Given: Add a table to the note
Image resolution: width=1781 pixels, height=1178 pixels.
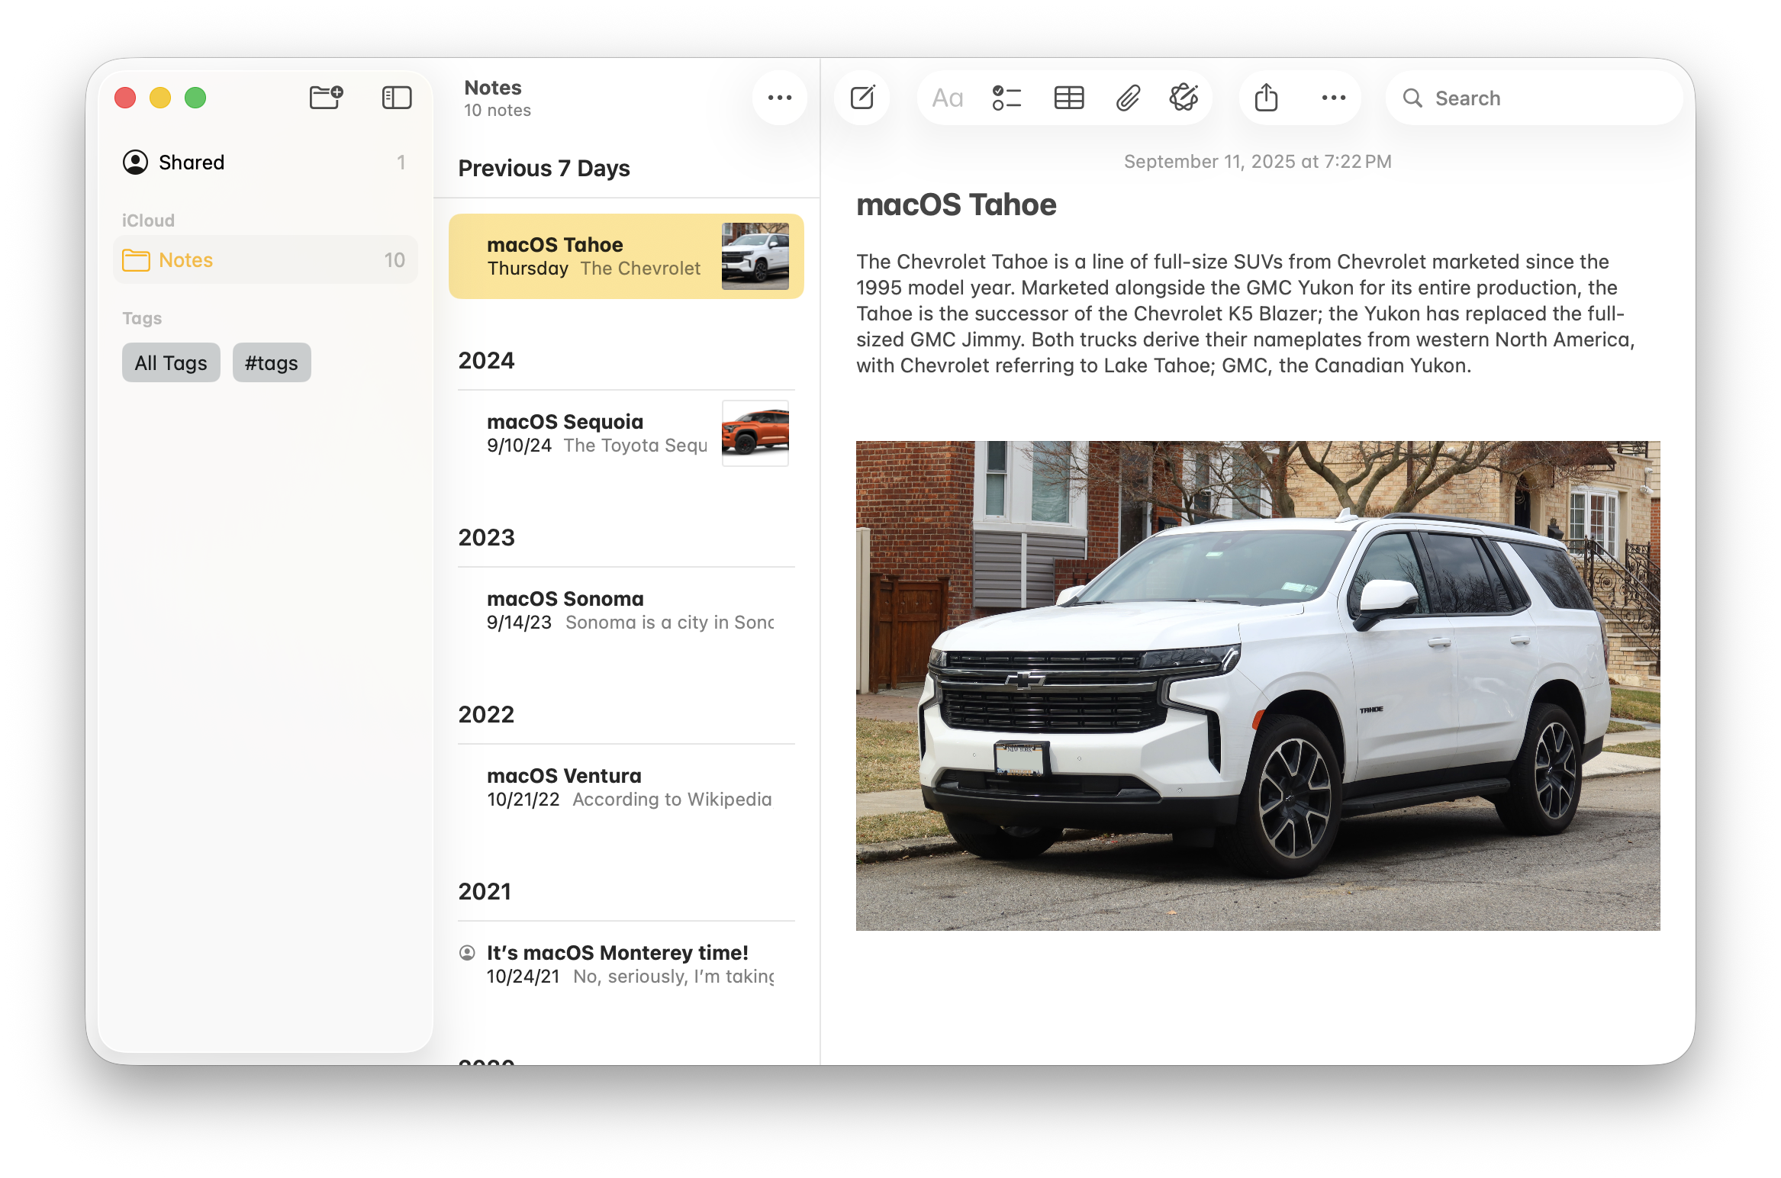Looking at the screenshot, I should (x=1068, y=98).
